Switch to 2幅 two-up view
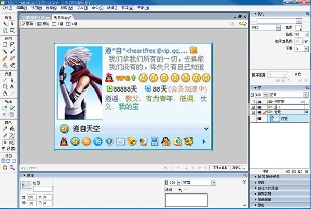The image size is (311, 209). point(58,24)
